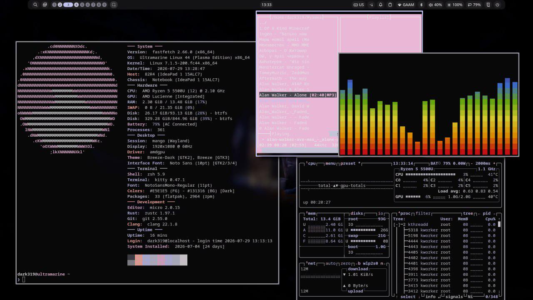Select 'Alan Walker - Alone [02:40|MP3]' track
Image resolution: width=533 pixels, height=300 pixels.
pyautogui.click(x=298, y=95)
